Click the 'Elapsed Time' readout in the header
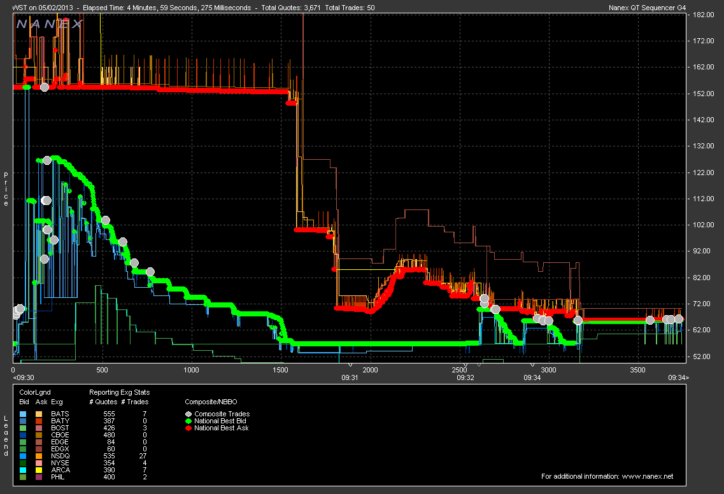The image size is (724, 494). [167, 8]
